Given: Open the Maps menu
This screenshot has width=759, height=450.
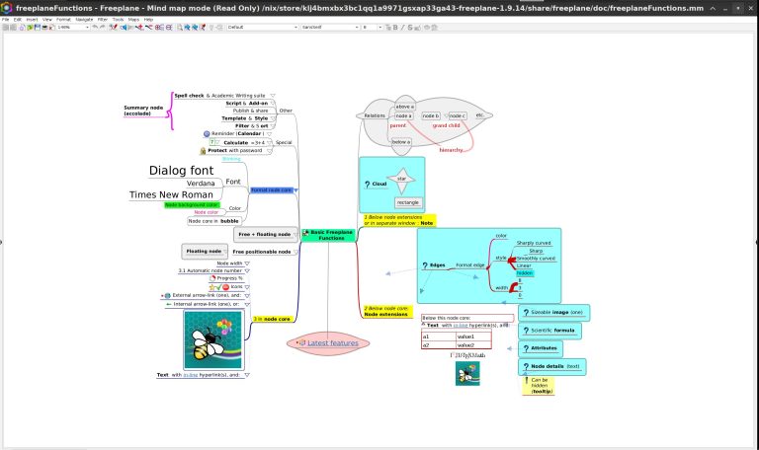Looking at the screenshot, I should pos(133,19).
